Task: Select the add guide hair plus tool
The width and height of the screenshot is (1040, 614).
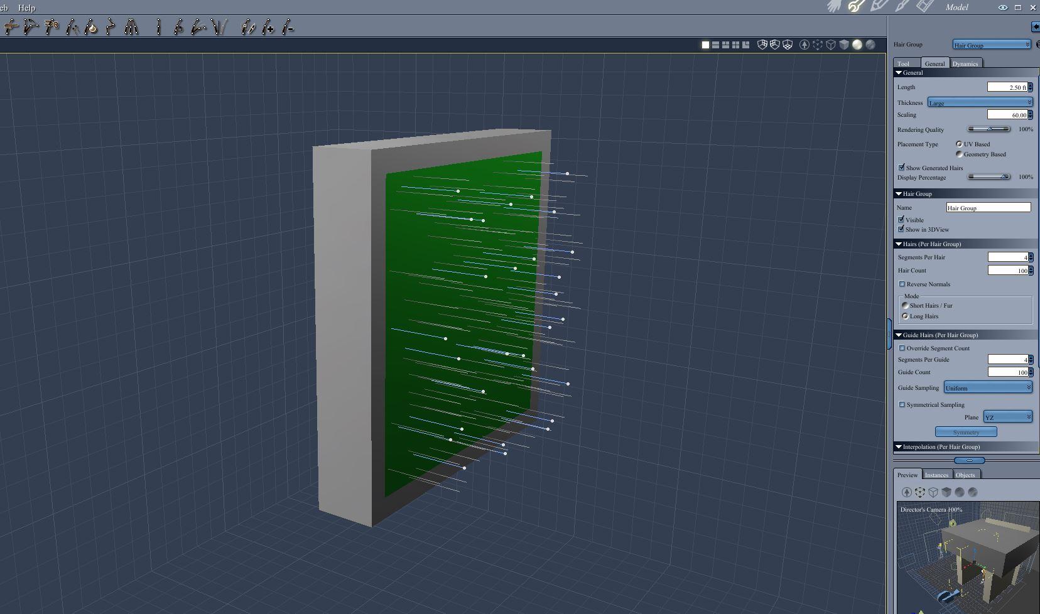Action: (268, 27)
